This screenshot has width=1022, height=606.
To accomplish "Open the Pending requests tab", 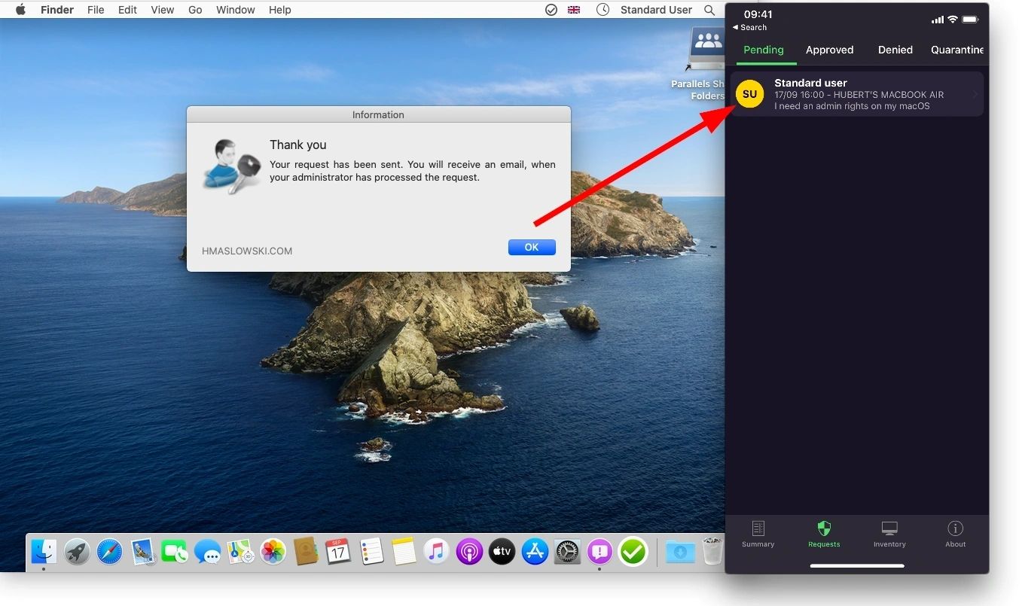I will [764, 50].
